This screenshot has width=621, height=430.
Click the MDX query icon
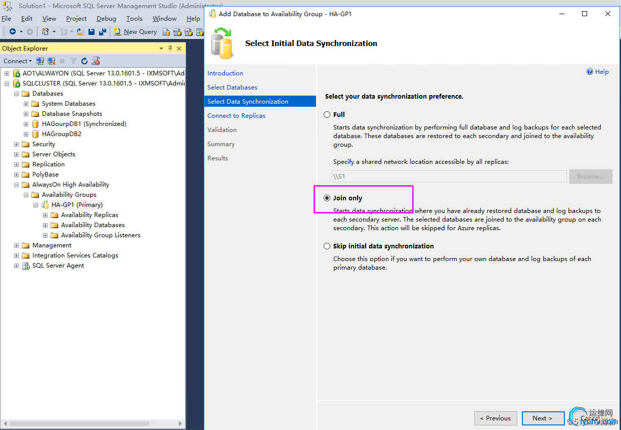click(177, 32)
